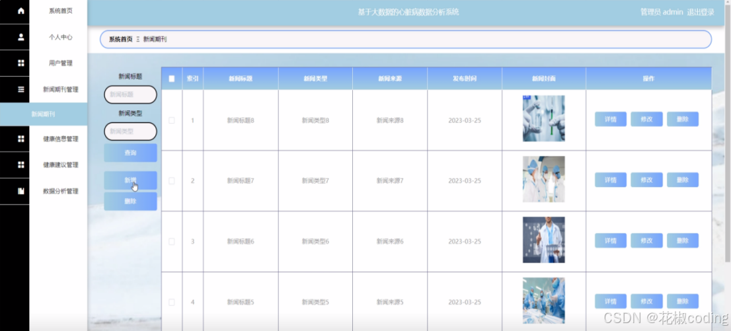Click the grid icon beside 健康建议管理
This screenshot has height=331, width=731.
point(21,165)
